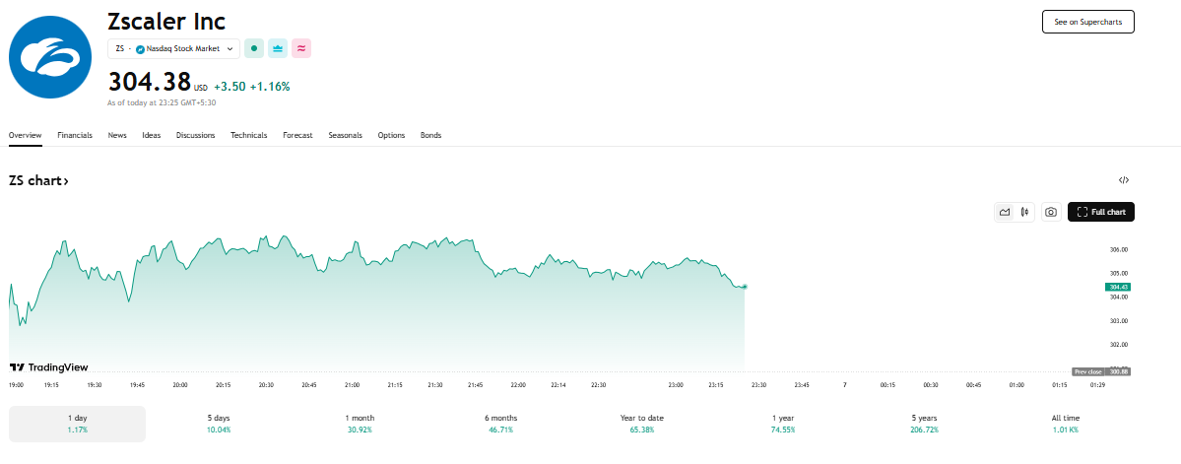The image size is (1181, 464).
Task: Go to the Ideas tab
Action: click(152, 136)
